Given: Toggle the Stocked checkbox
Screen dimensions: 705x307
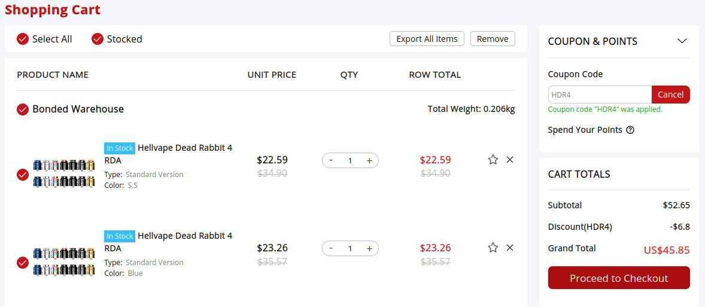Looking at the screenshot, I should point(98,39).
